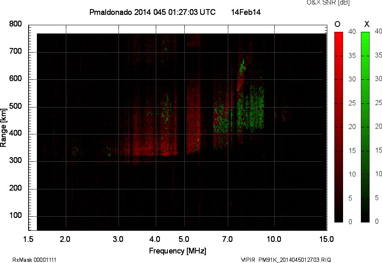
Task: Click the 3.0 MHz frequency axis label
Action: (x=118, y=239)
